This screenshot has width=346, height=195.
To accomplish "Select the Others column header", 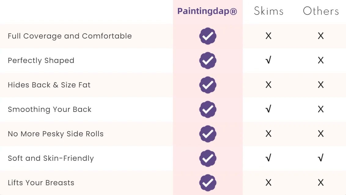I will point(321,11).
